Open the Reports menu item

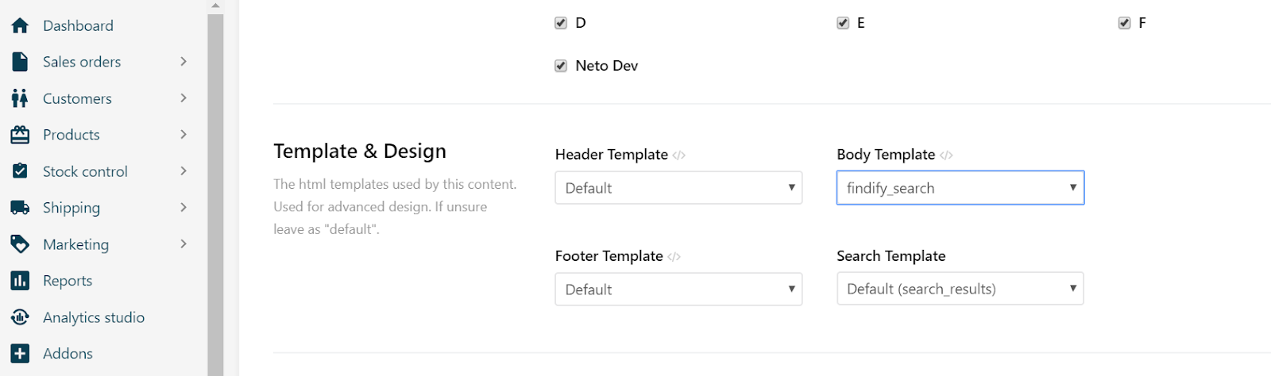(x=68, y=281)
